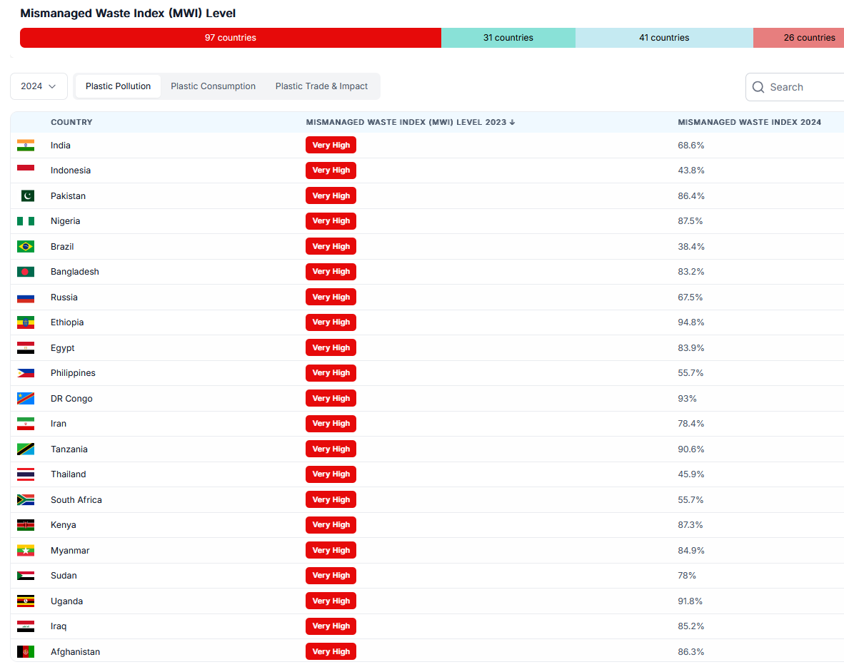The height and width of the screenshot is (667, 844).
Task: Click the Mismanaged Waste Index (MWI) Level heading
Action: pyautogui.click(x=128, y=13)
